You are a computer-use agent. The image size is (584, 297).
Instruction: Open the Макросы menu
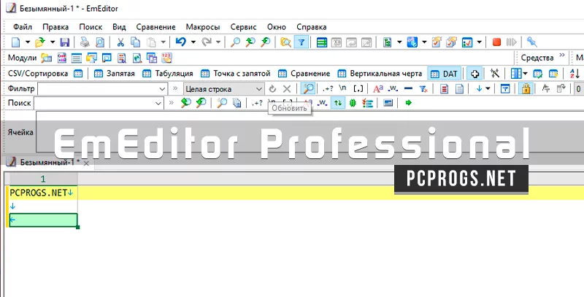[203, 27]
